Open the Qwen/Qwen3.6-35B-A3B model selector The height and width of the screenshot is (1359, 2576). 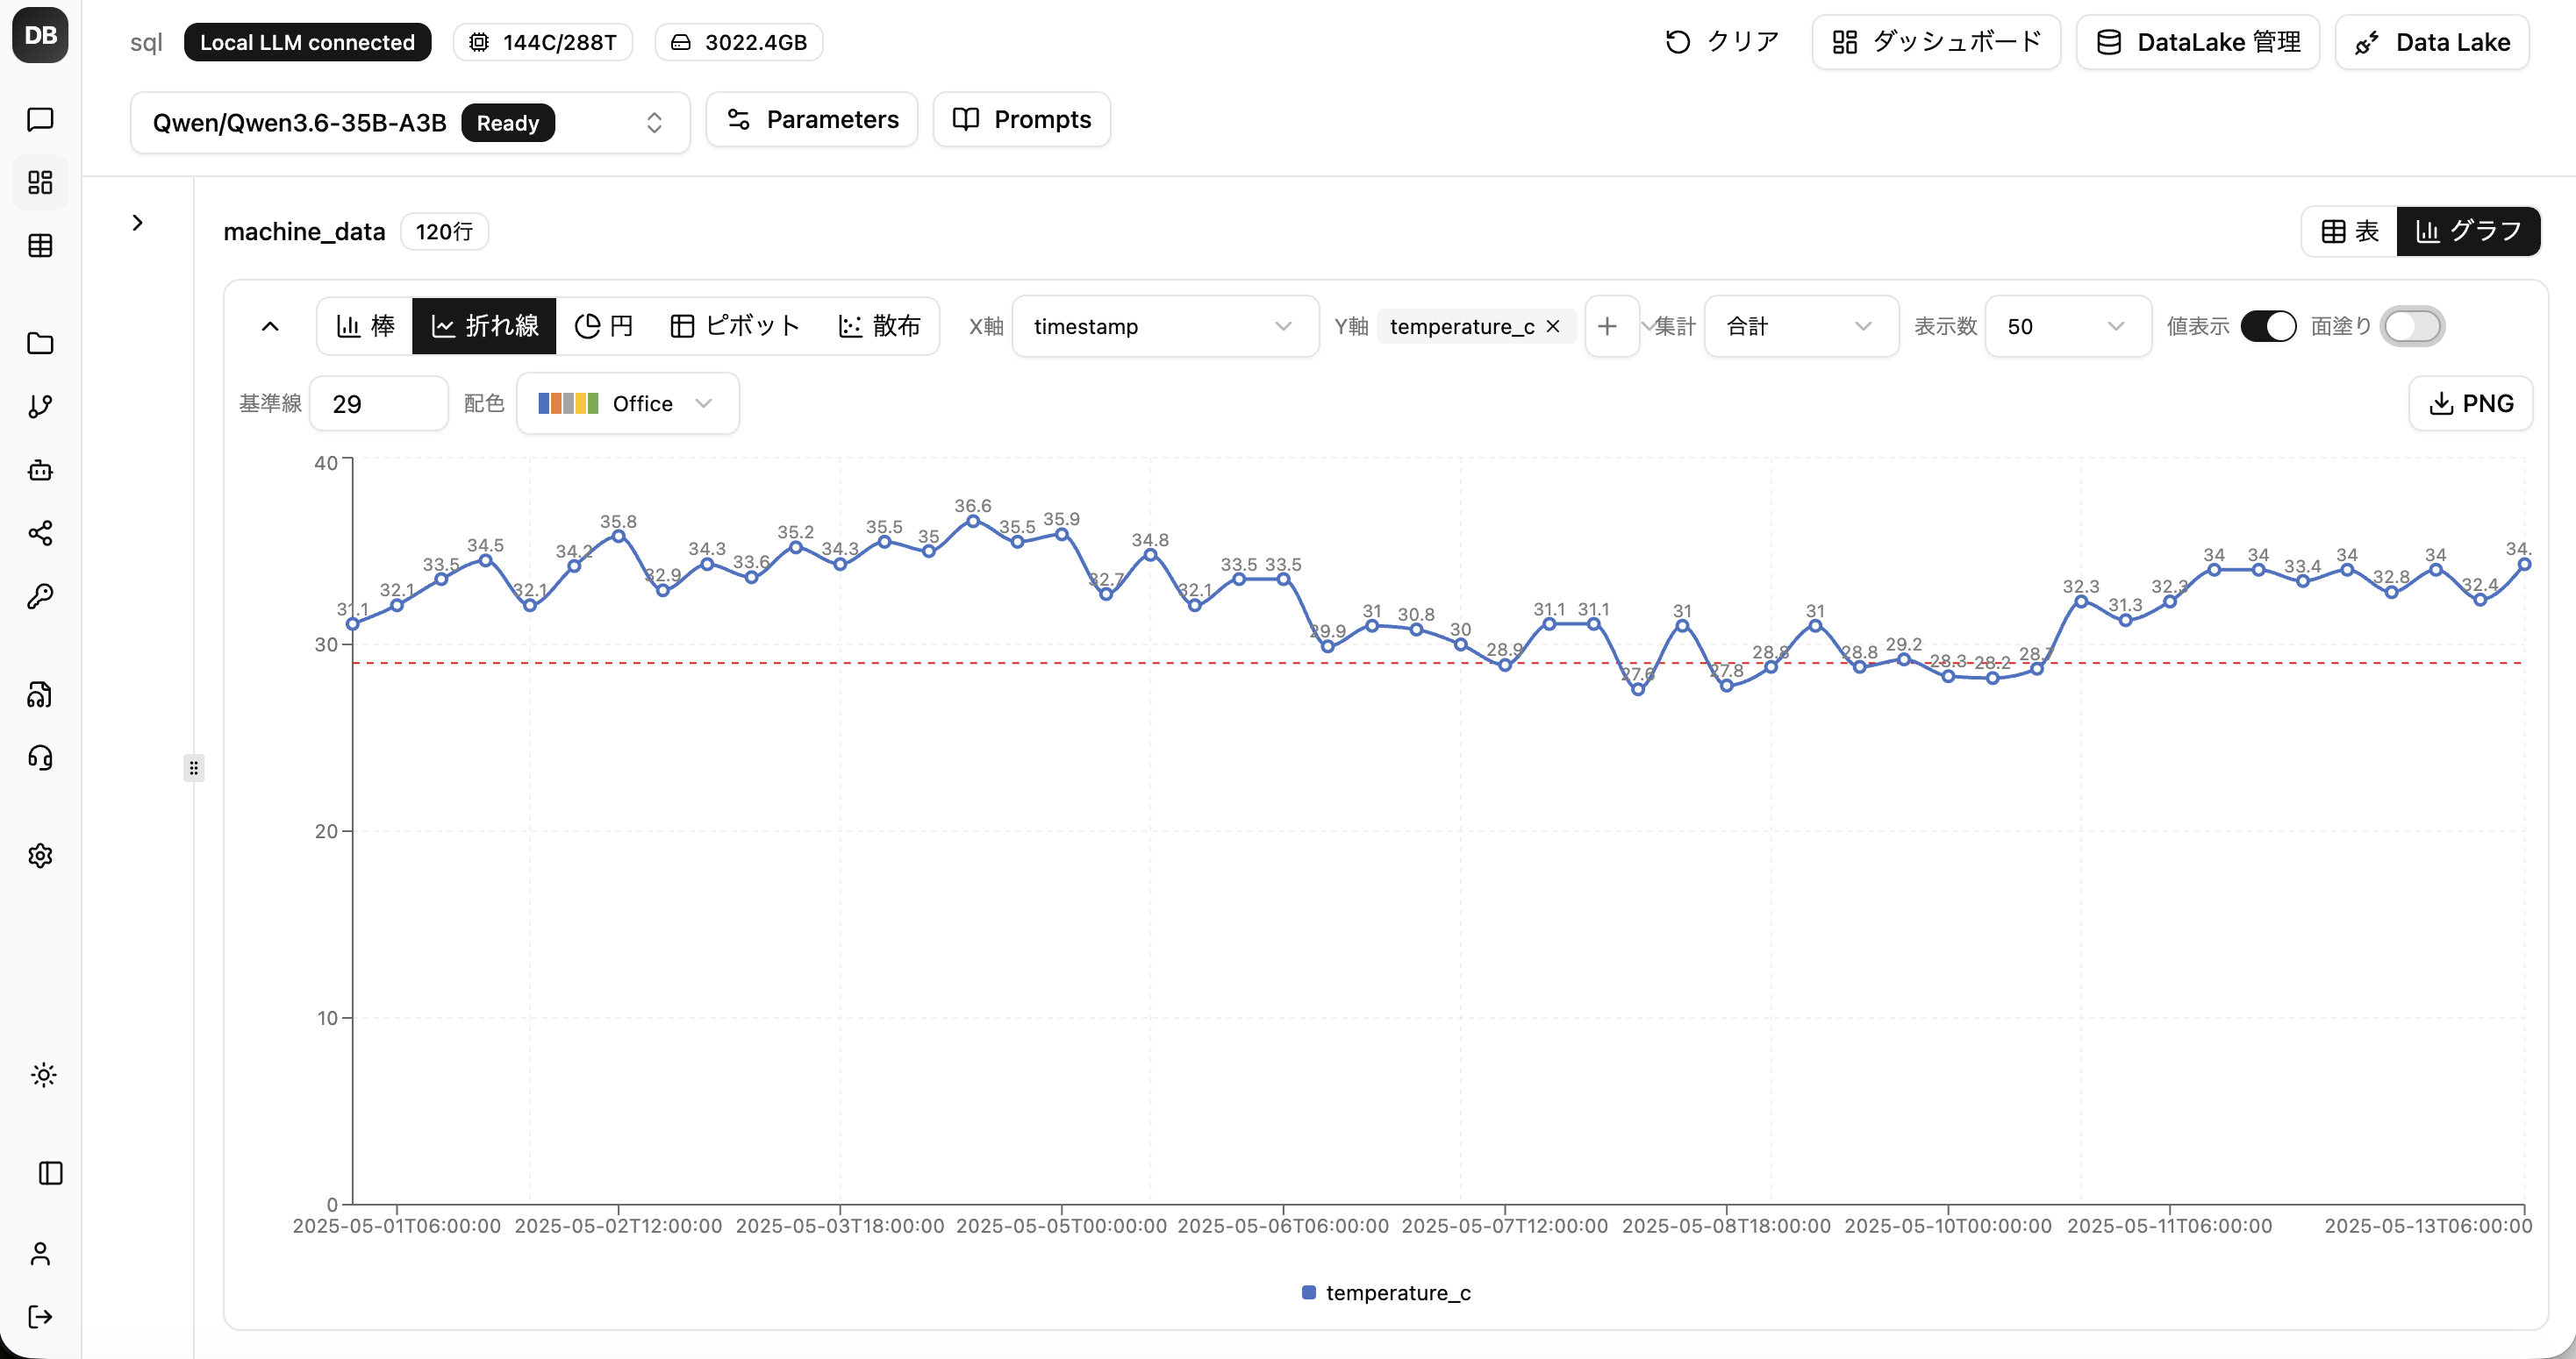[x=410, y=123]
